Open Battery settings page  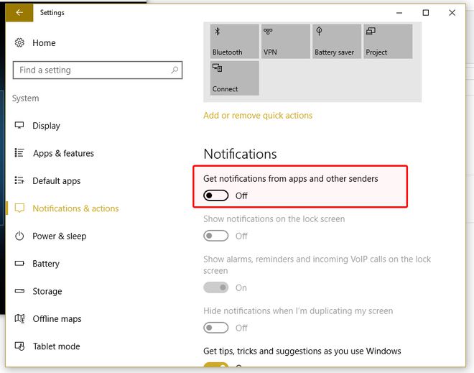46,264
